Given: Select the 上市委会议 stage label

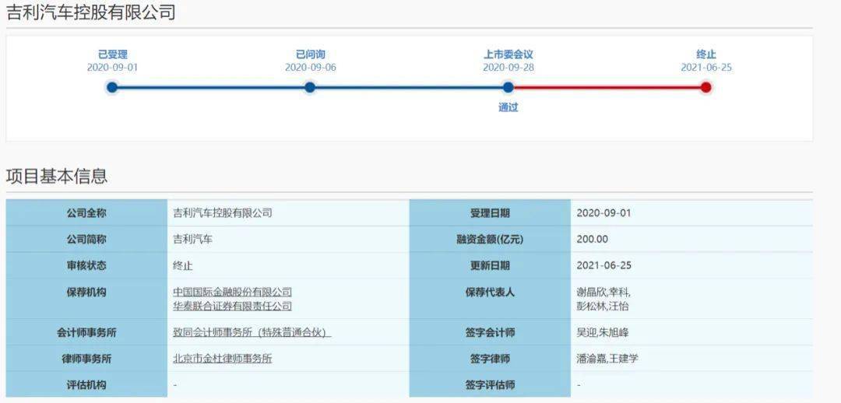Looking at the screenshot, I should [508, 54].
